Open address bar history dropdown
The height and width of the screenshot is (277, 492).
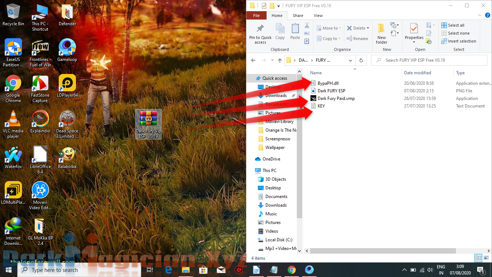point(350,60)
